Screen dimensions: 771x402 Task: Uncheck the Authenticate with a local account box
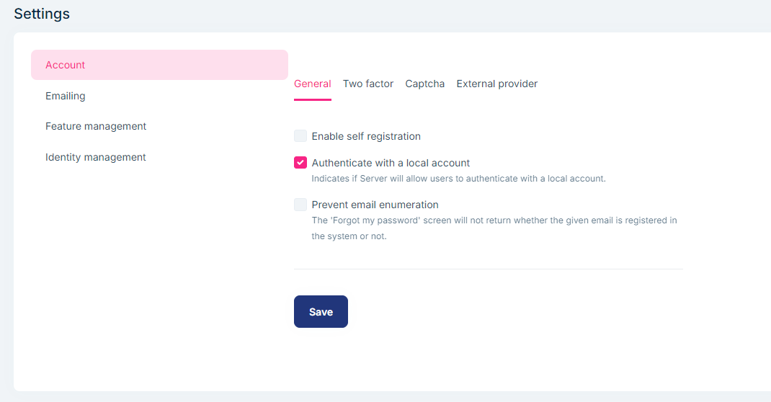300,163
